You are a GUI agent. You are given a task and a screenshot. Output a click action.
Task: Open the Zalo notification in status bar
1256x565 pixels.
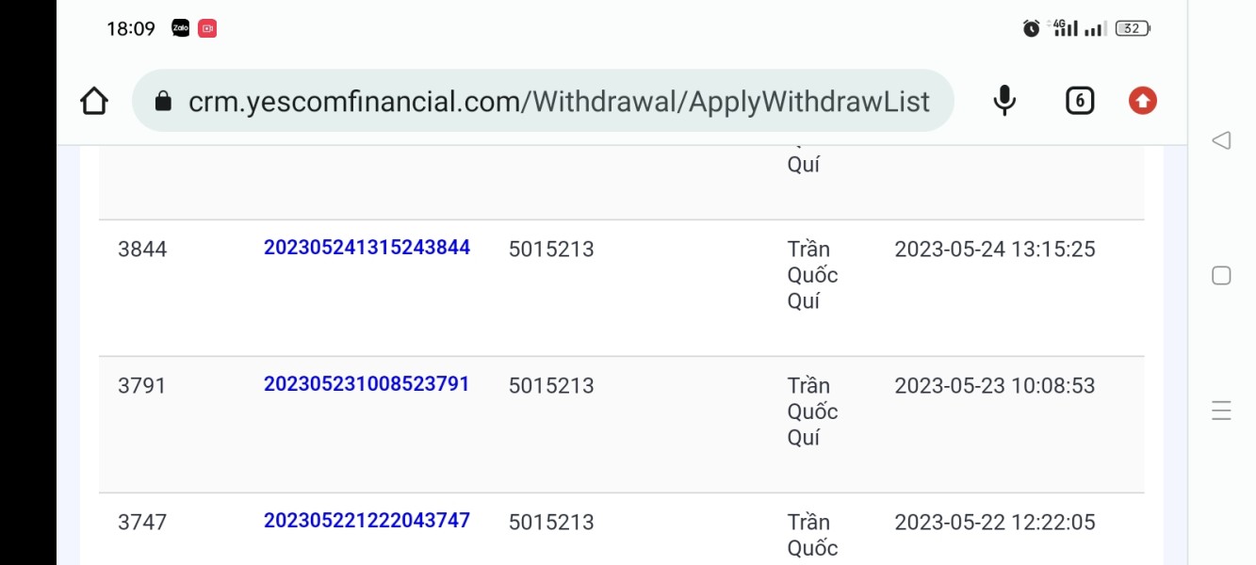click(x=181, y=29)
